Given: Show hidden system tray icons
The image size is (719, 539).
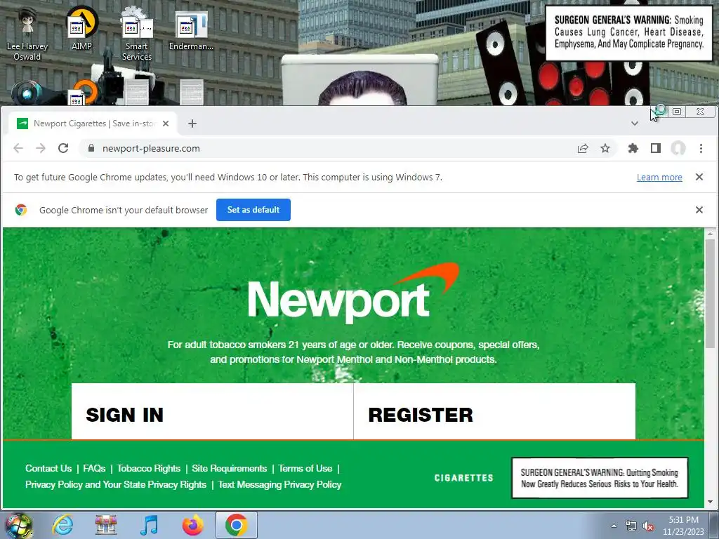Looking at the screenshot, I should point(614,526).
